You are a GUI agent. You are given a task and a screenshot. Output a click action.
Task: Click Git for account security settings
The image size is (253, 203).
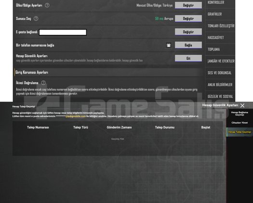pos(188,58)
